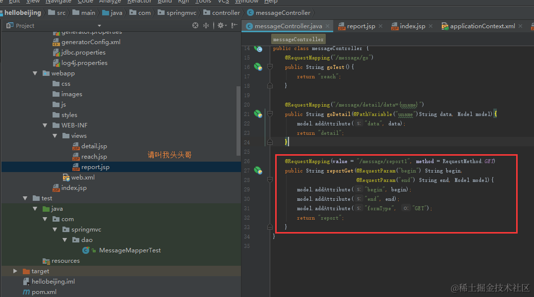This screenshot has width=534, height=297.
Task: Select the css folder
Action: (x=66, y=84)
